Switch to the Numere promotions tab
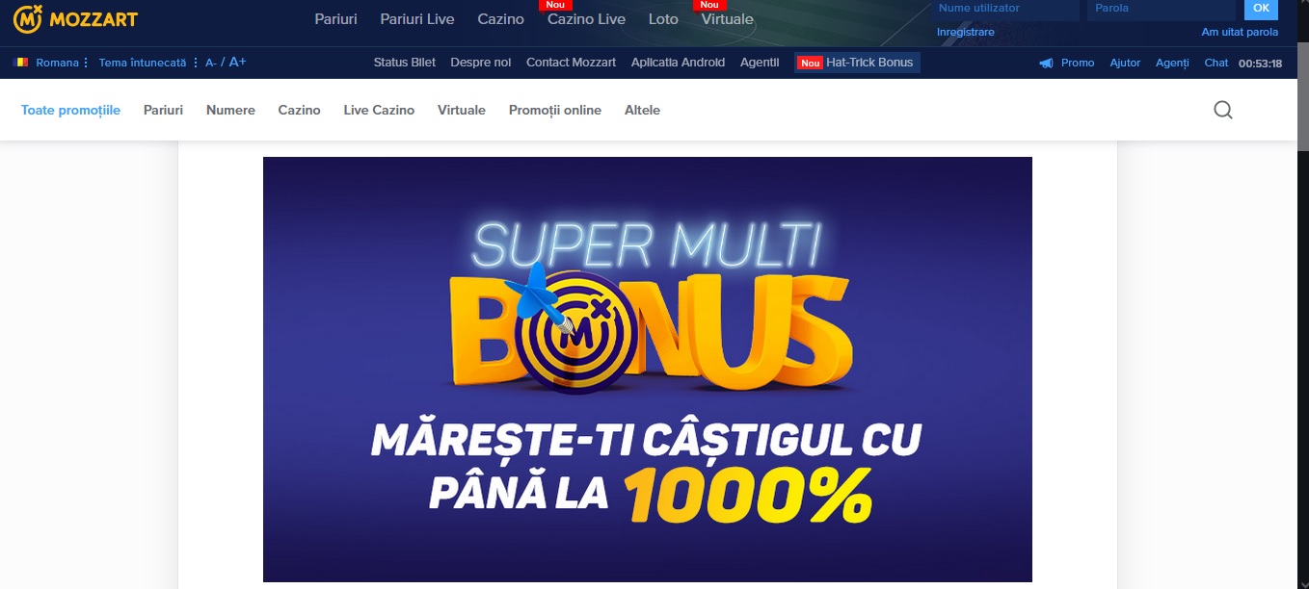This screenshot has width=1309, height=589. [230, 110]
